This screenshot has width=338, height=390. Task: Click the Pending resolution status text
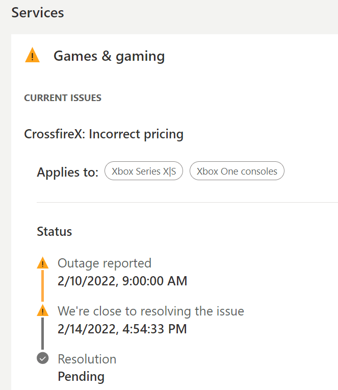81,377
